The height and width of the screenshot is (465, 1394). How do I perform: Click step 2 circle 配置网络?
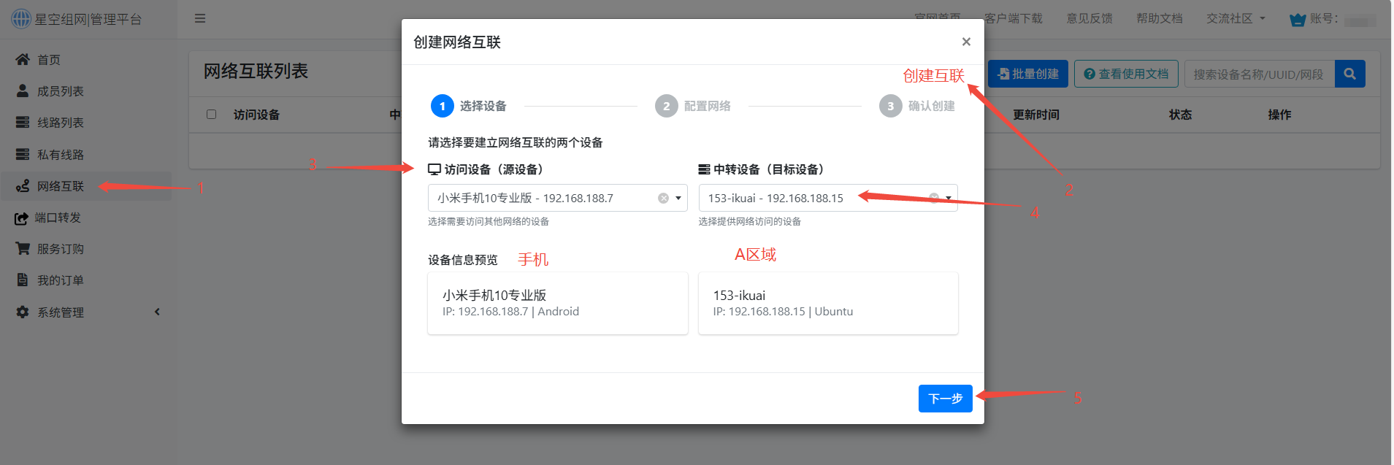[667, 106]
